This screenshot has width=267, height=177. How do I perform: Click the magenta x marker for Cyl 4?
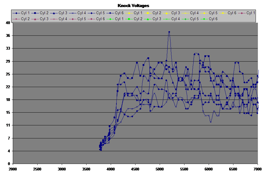[x=54, y=19]
